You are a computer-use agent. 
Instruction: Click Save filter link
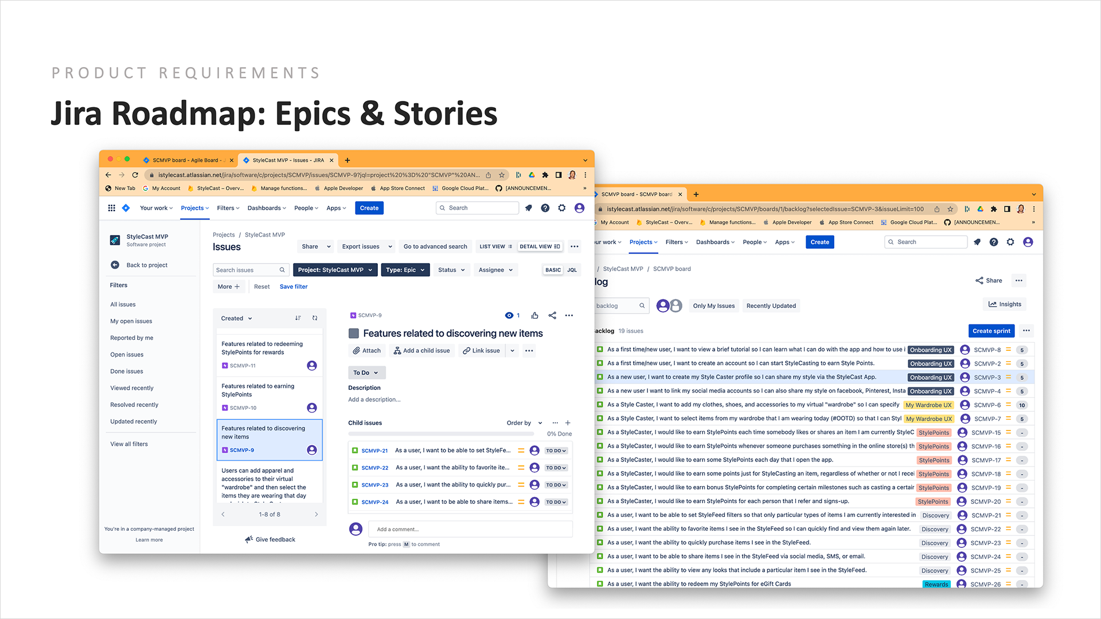(294, 287)
